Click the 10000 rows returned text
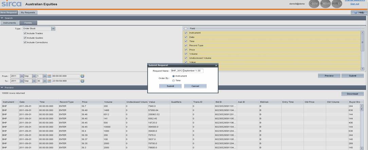Image resolution: width=368 pixels, height=150 pixels. 13,93
